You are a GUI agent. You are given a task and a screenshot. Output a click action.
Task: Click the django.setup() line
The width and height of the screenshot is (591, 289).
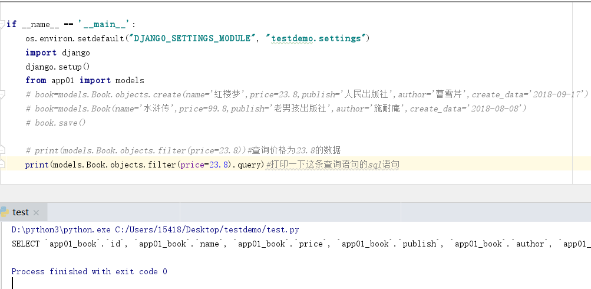click(x=58, y=67)
